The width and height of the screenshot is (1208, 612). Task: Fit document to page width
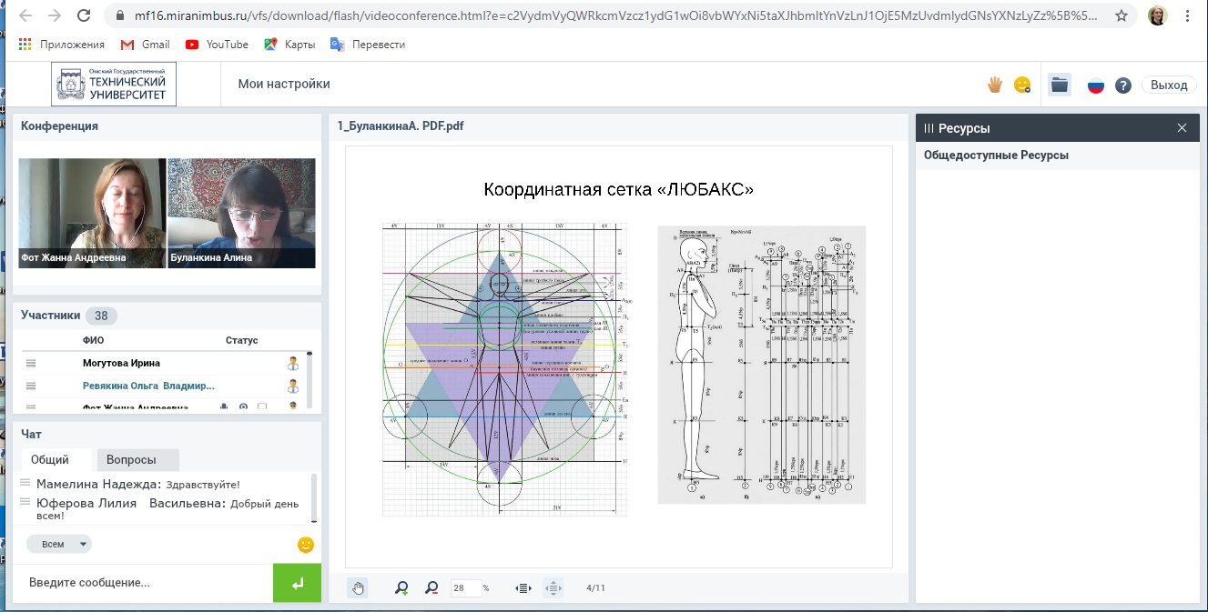coord(523,588)
